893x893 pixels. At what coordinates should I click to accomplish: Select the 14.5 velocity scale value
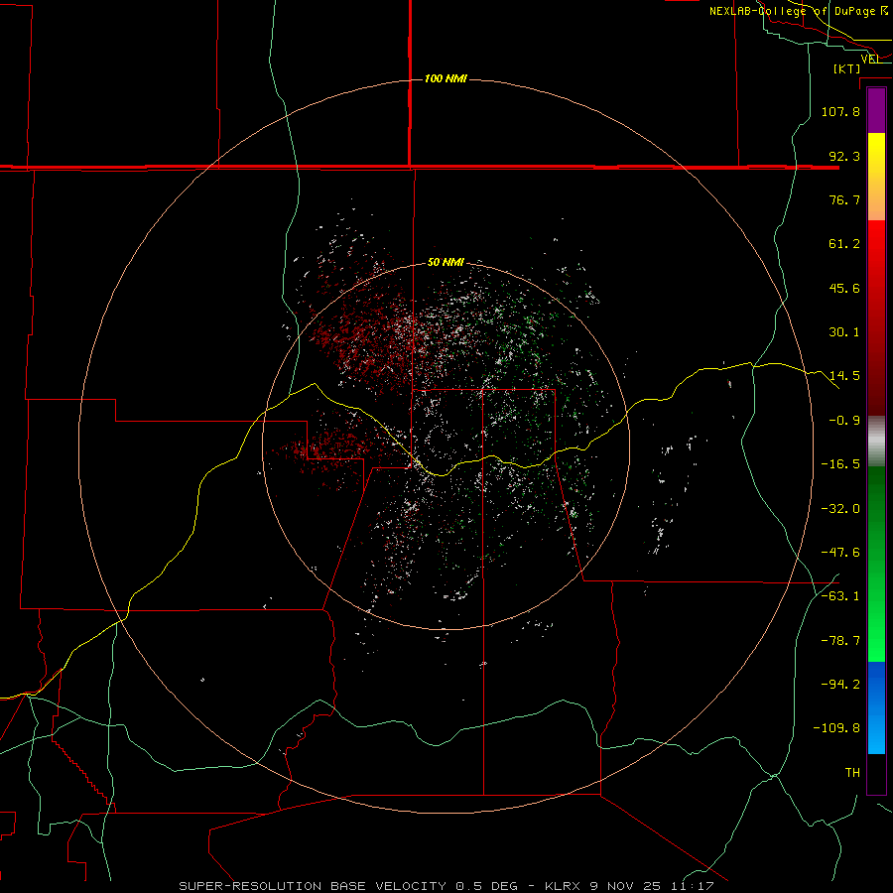(x=844, y=376)
